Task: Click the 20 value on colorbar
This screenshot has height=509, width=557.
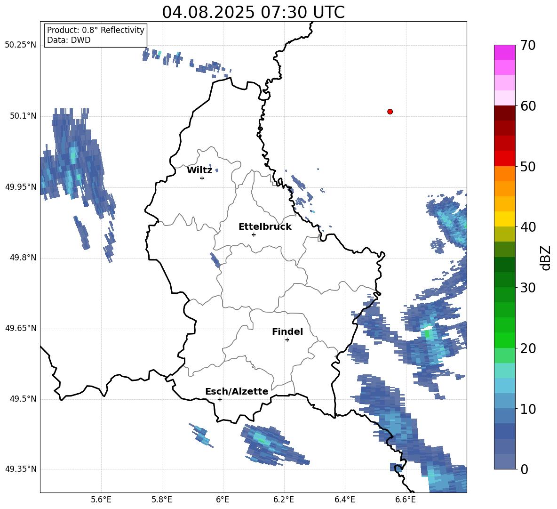Action: [528, 348]
